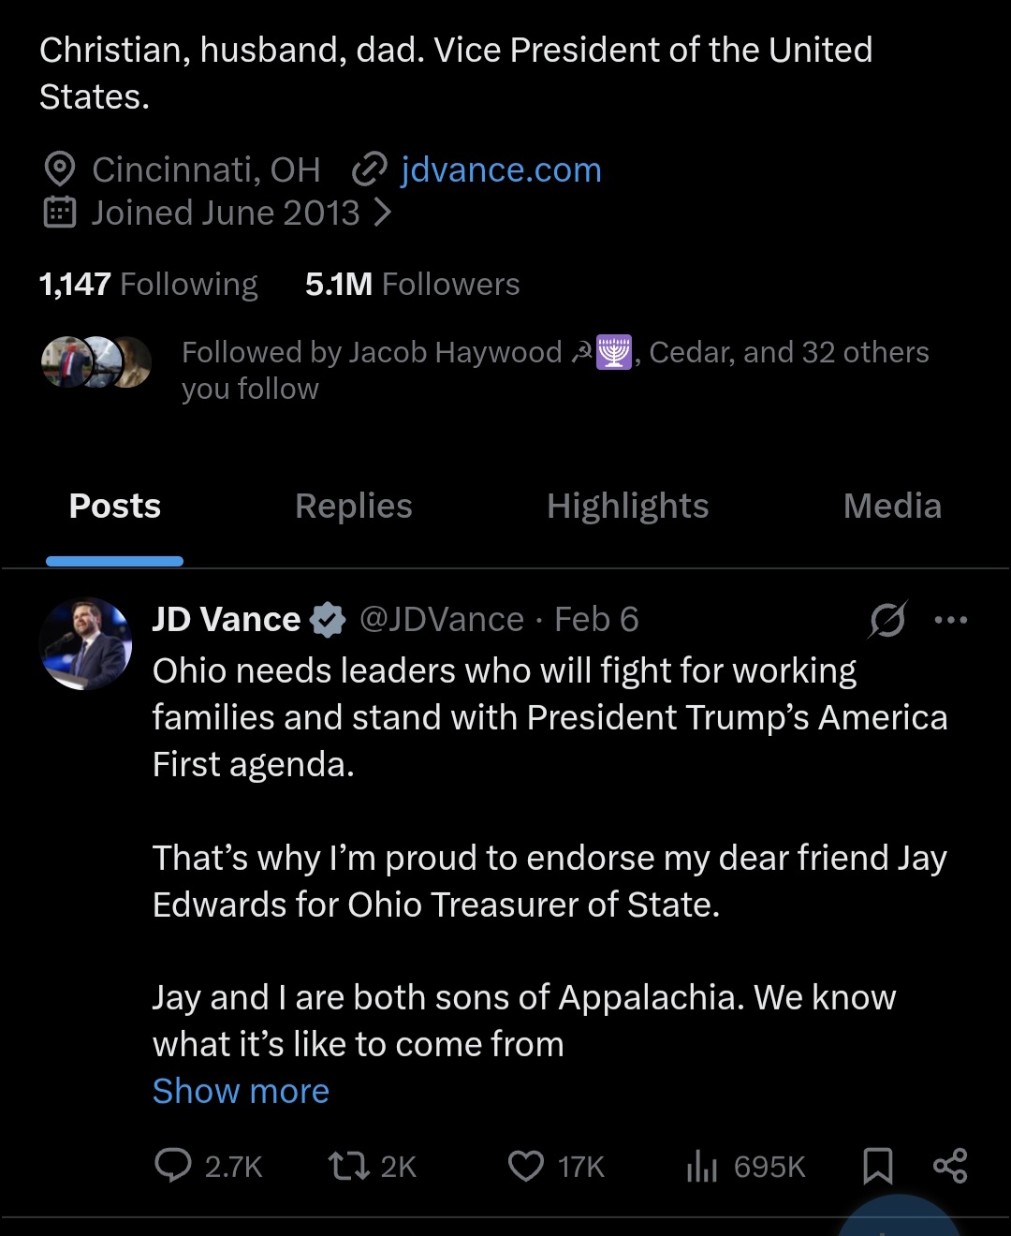The image size is (1011, 1236).
Task: Open the 1,147 Following list
Action: click(x=148, y=284)
